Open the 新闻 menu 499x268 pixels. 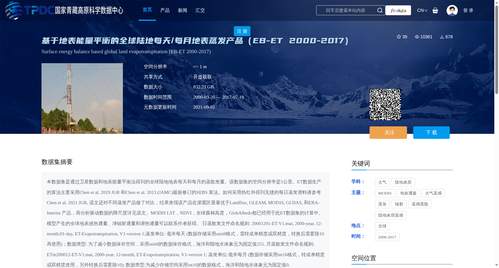(182, 10)
